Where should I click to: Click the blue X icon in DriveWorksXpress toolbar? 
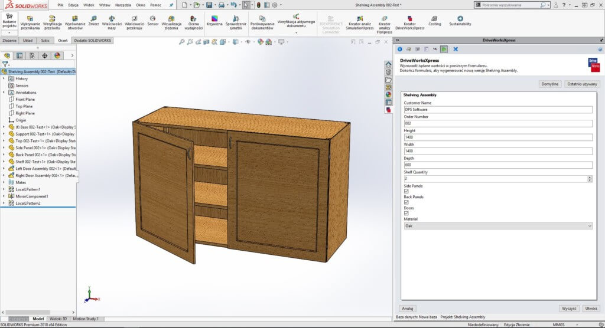(x=456, y=49)
